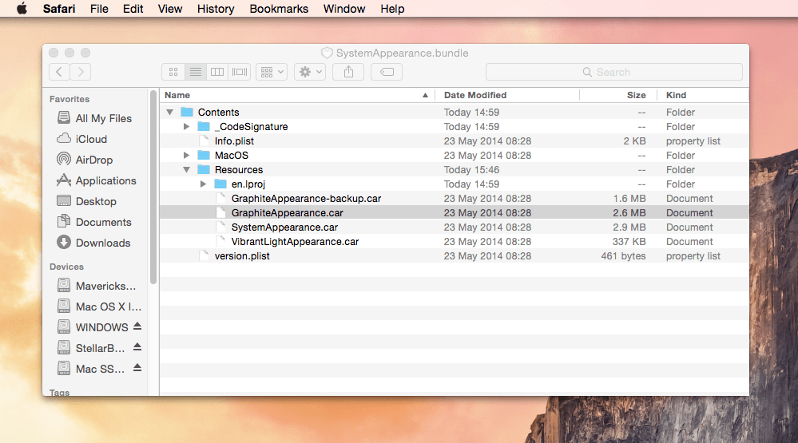
Task: Select the Mavericks drive in sidebar
Action: 97,286
